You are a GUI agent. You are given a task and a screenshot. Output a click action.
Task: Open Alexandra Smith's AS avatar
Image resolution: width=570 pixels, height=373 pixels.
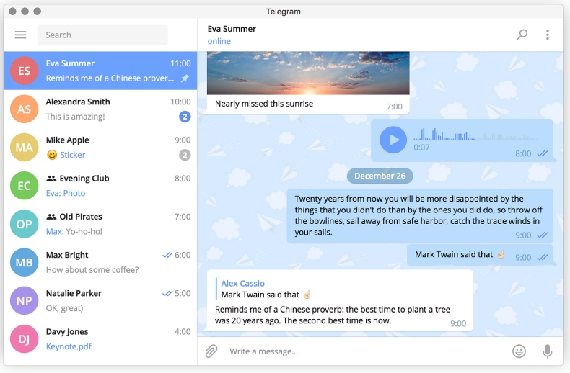[x=24, y=109]
